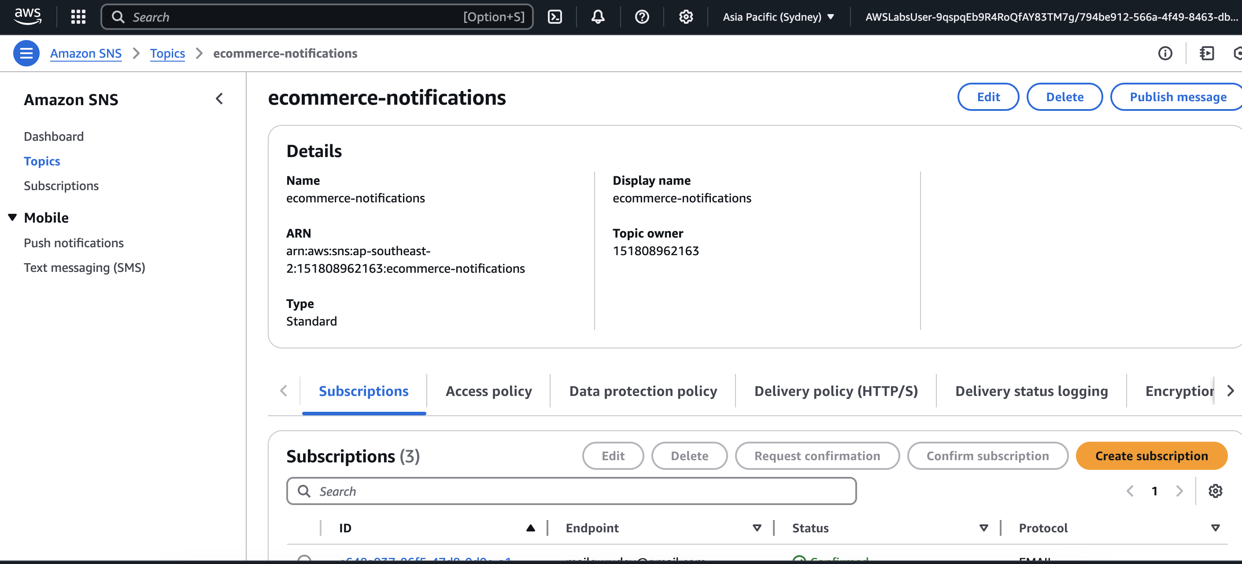Open the AWSLabsUser account menu
The image size is (1242, 564).
(x=1051, y=17)
